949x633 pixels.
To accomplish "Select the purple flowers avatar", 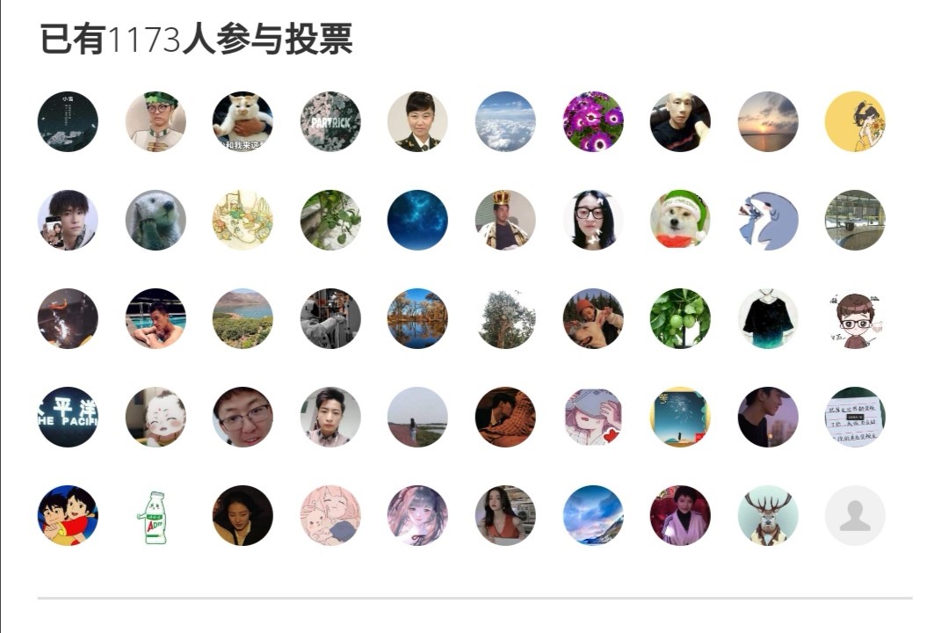I will tap(593, 121).
